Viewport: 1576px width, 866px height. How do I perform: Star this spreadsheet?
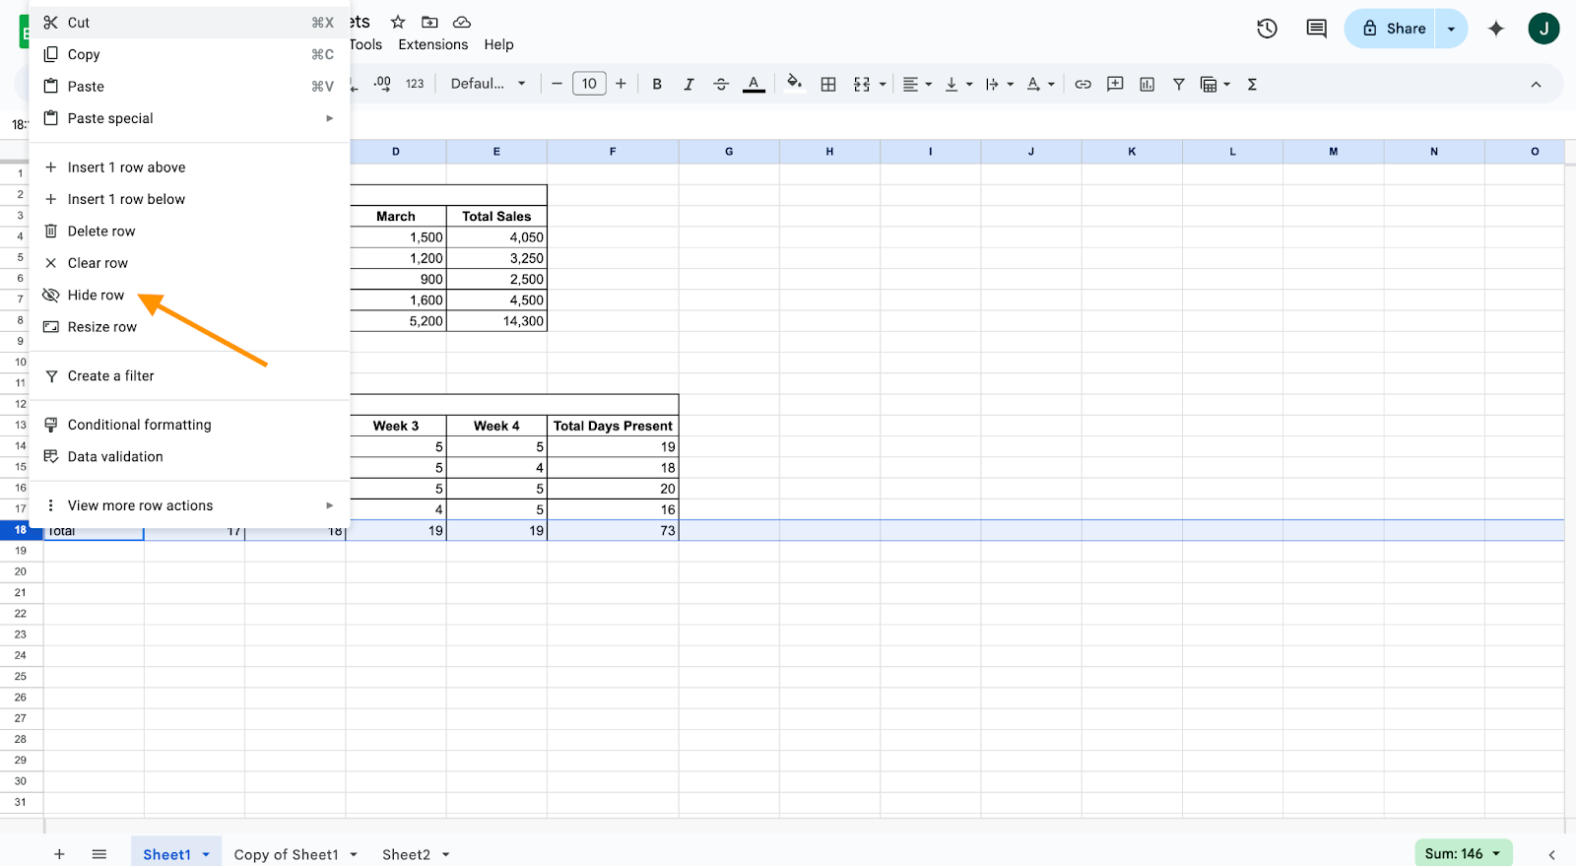click(398, 22)
